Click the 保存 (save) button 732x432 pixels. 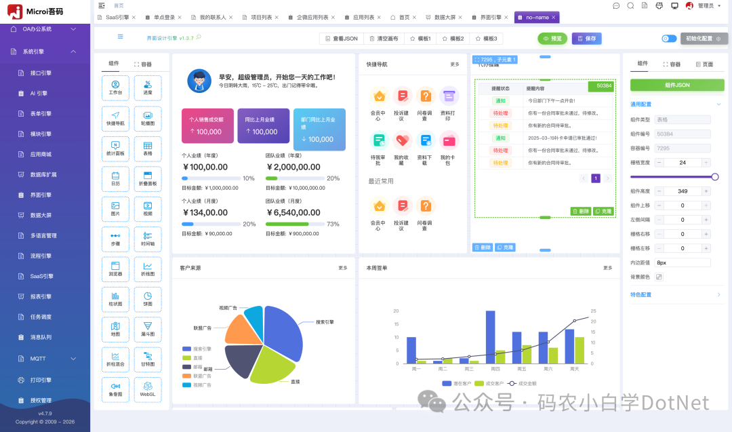[x=586, y=39]
